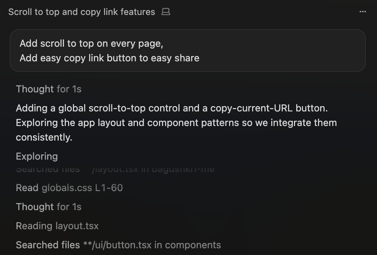Click the '**/ui/button.tsx' search pattern
The width and height of the screenshot is (377, 255).
click(x=117, y=245)
